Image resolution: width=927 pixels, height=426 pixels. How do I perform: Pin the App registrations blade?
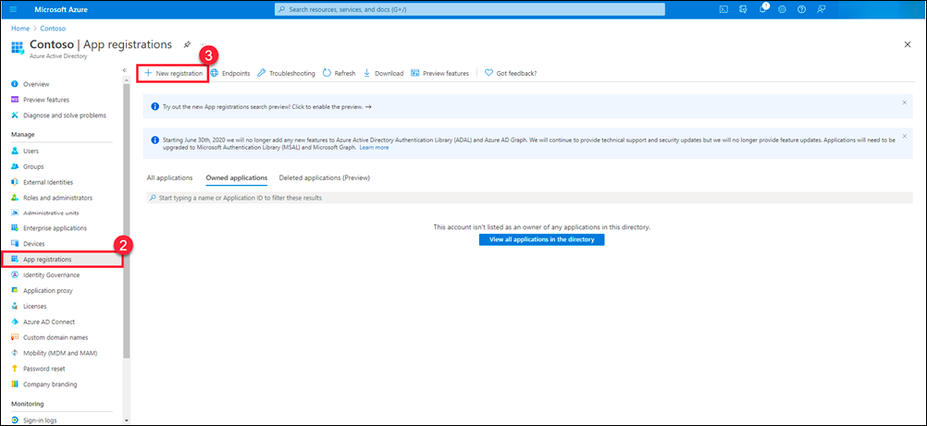pos(187,44)
